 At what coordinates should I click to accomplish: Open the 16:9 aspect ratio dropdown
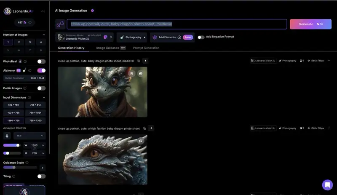pos(29,136)
